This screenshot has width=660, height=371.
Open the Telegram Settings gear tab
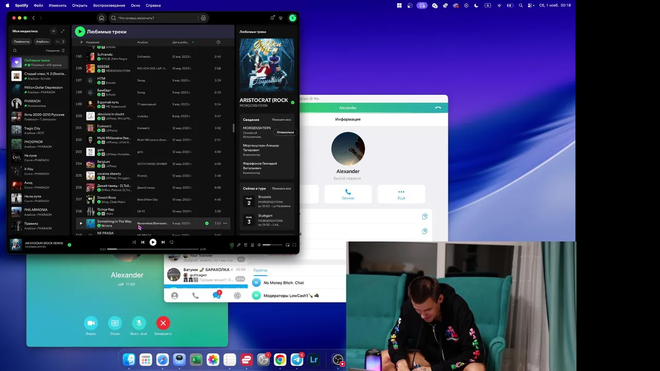(x=237, y=296)
